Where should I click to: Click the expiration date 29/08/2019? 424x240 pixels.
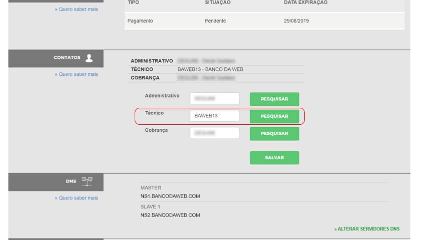click(297, 21)
